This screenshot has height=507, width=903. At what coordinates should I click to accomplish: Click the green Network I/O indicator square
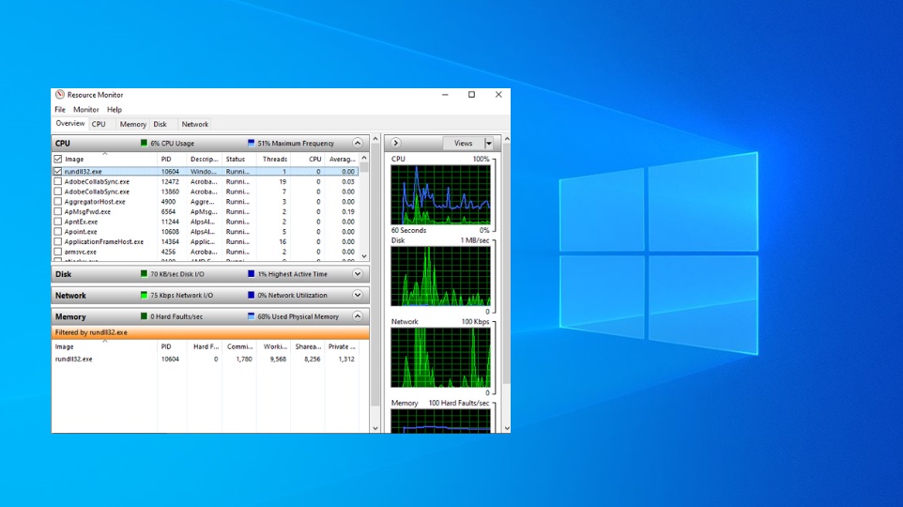tap(144, 295)
